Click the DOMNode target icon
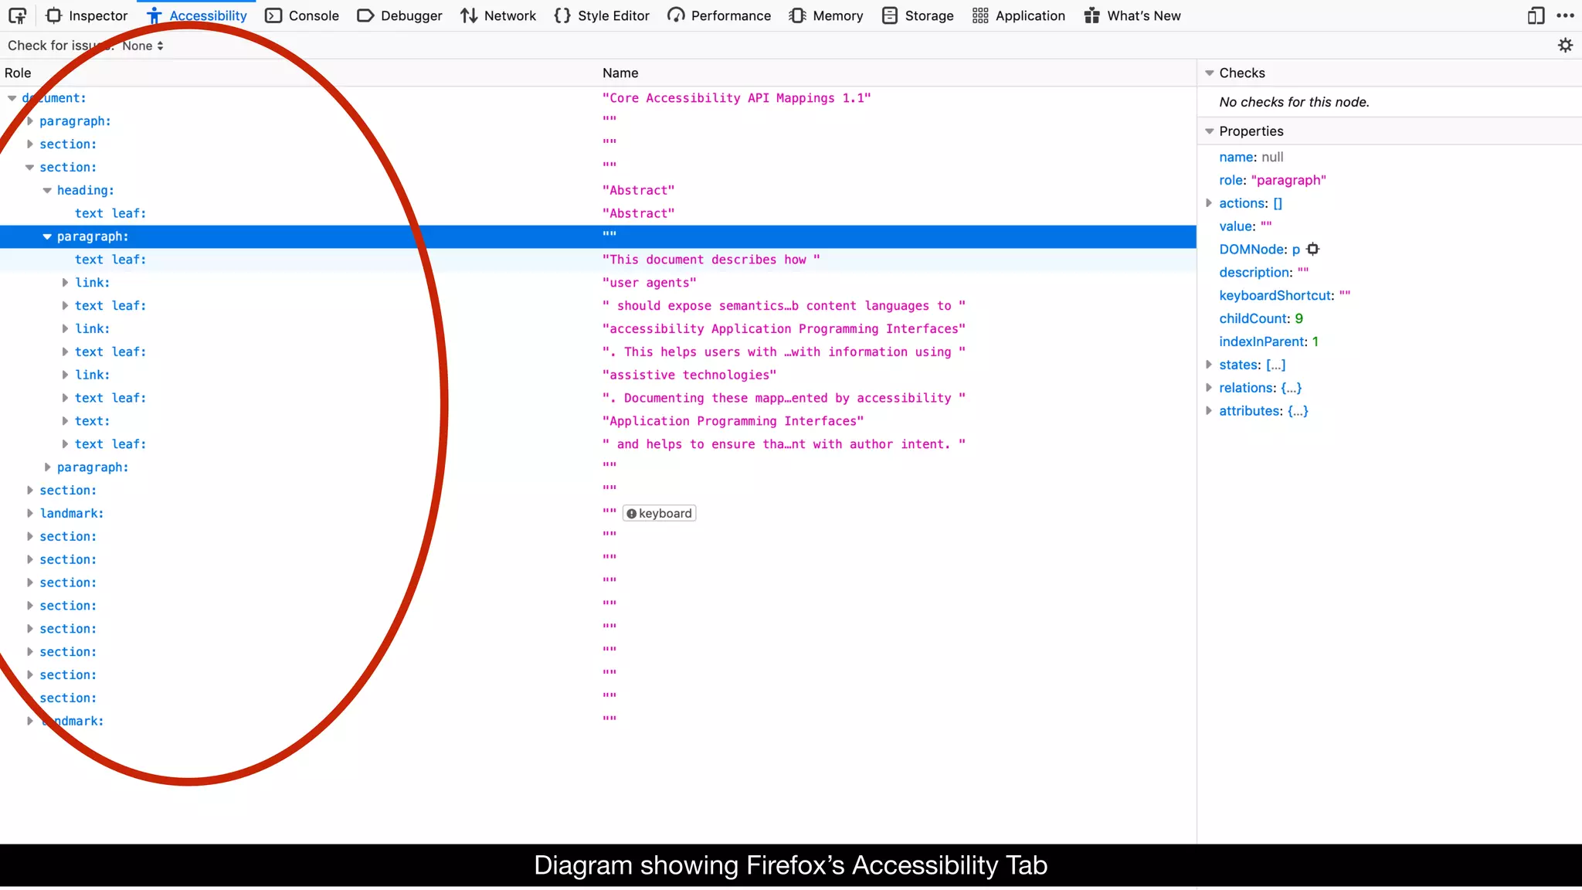 (x=1312, y=249)
